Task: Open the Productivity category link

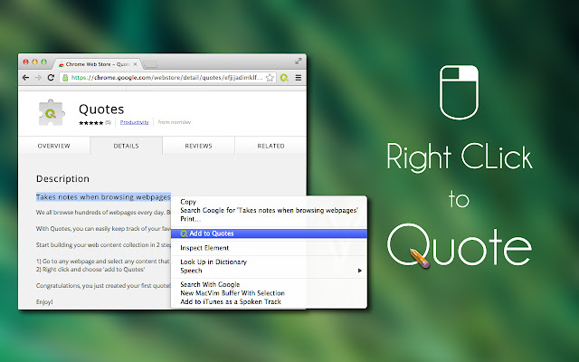Action: pyautogui.click(x=135, y=122)
